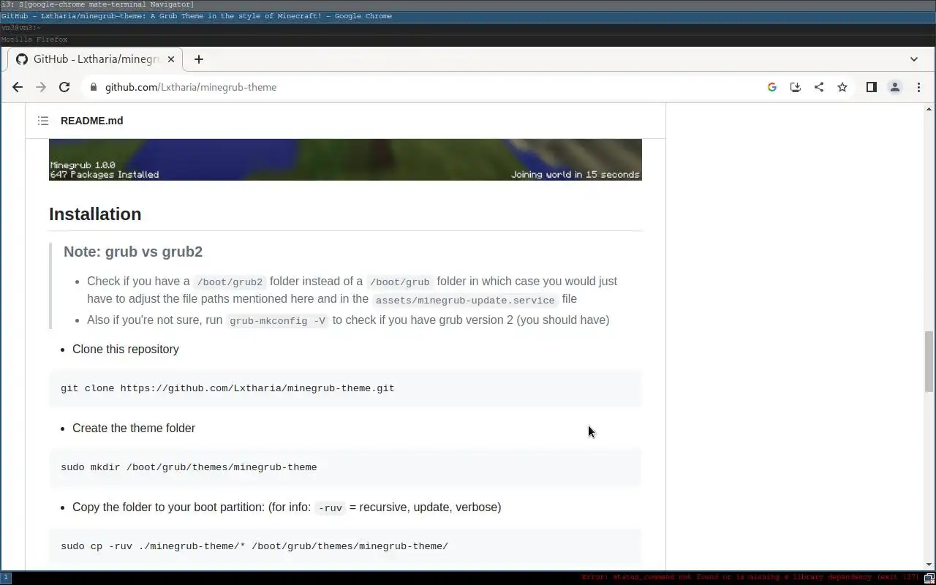
Task: Click i3 workspace 1 indicator
Action: tap(5, 578)
